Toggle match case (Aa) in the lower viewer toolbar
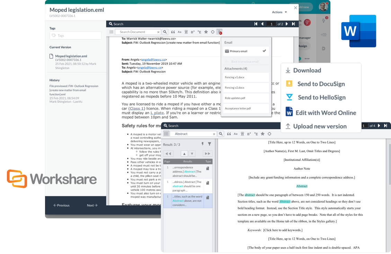Viewport: 391px width, 254px height. [x=236, y=134]
